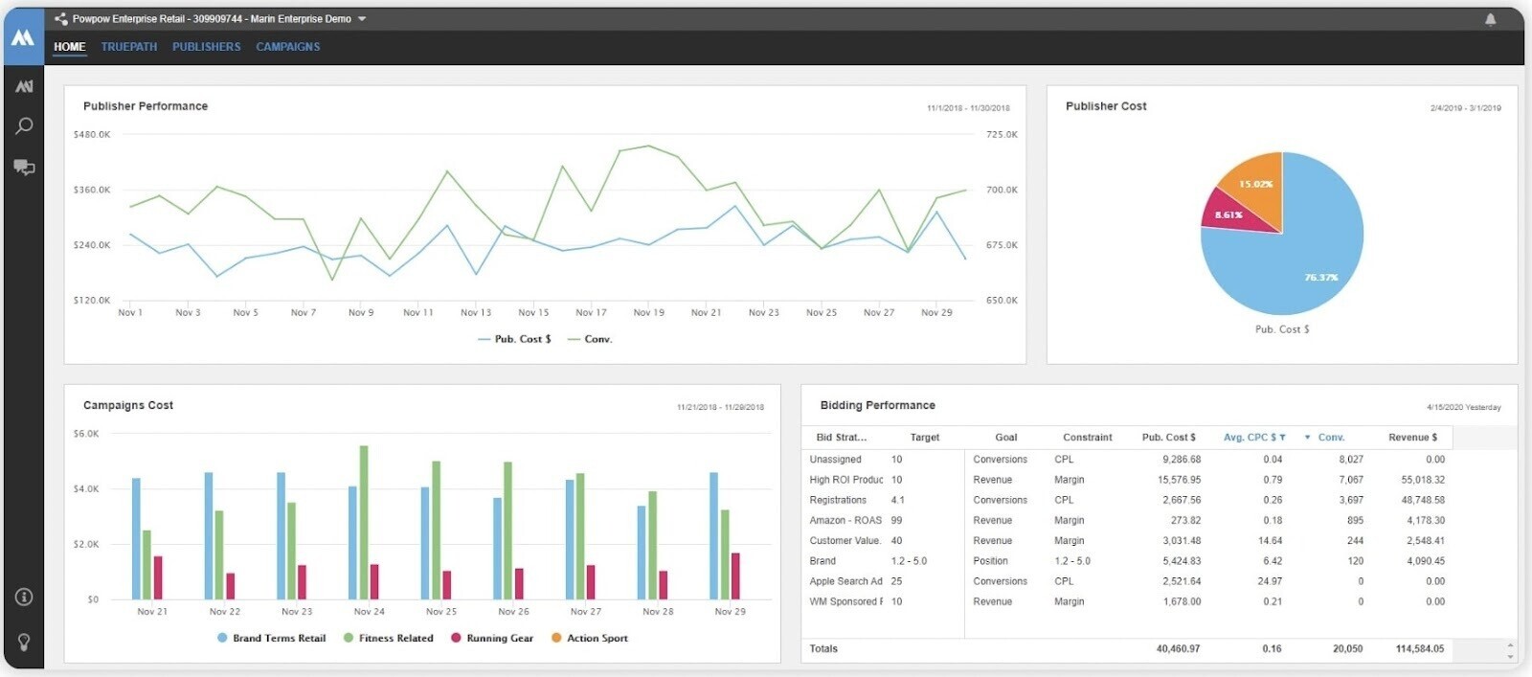Click the account hierarchy icon beside Powpow
Viewport: 1532px width, 677px height.
click(61, 19)
